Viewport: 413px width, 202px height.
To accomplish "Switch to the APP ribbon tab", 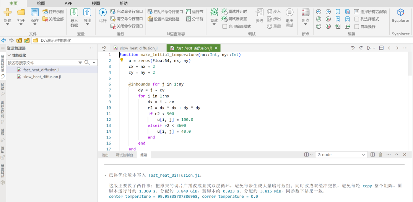I will [69, 3].
